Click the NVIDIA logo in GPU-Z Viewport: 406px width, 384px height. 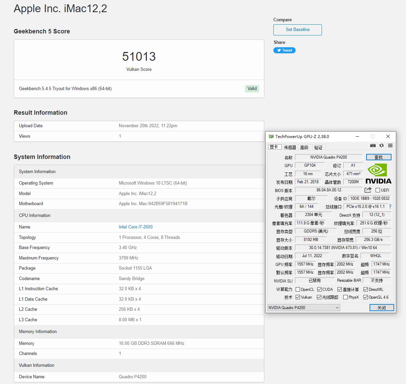[378, 173]
